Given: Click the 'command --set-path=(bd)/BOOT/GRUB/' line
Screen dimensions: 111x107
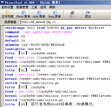Looking at the screenshot, I should coord(39,32).
